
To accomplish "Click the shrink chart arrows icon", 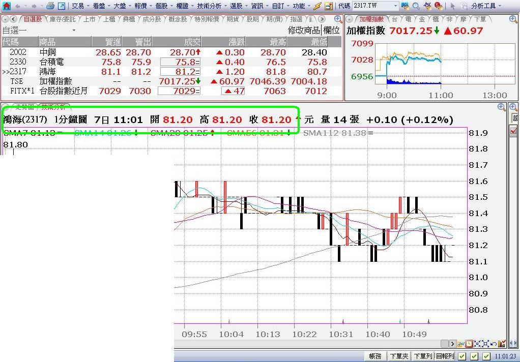I will click(477, 344).
